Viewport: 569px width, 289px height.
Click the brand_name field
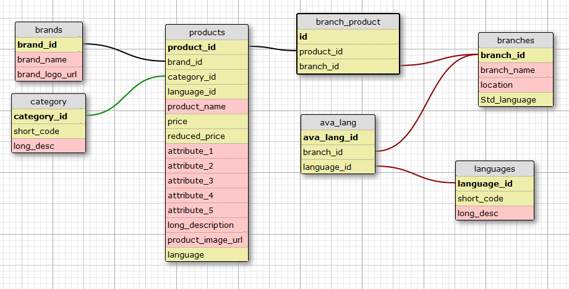49,59
